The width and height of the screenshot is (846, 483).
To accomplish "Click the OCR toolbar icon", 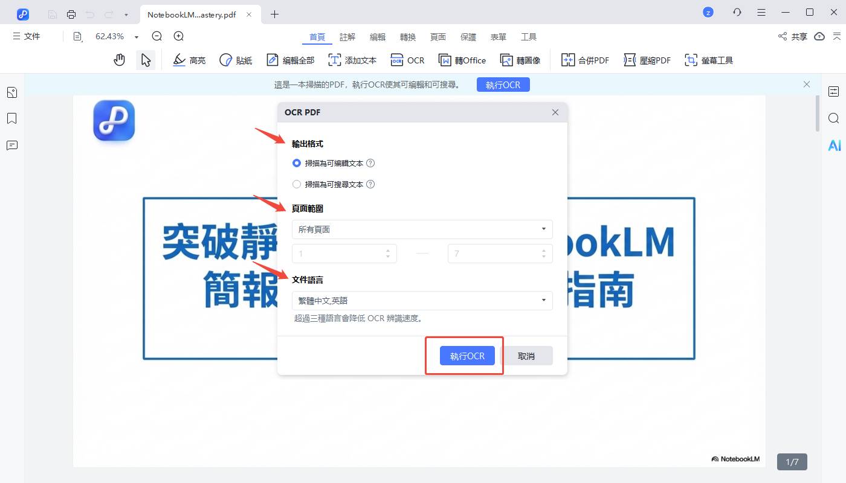I will click(x=408, y=60).
